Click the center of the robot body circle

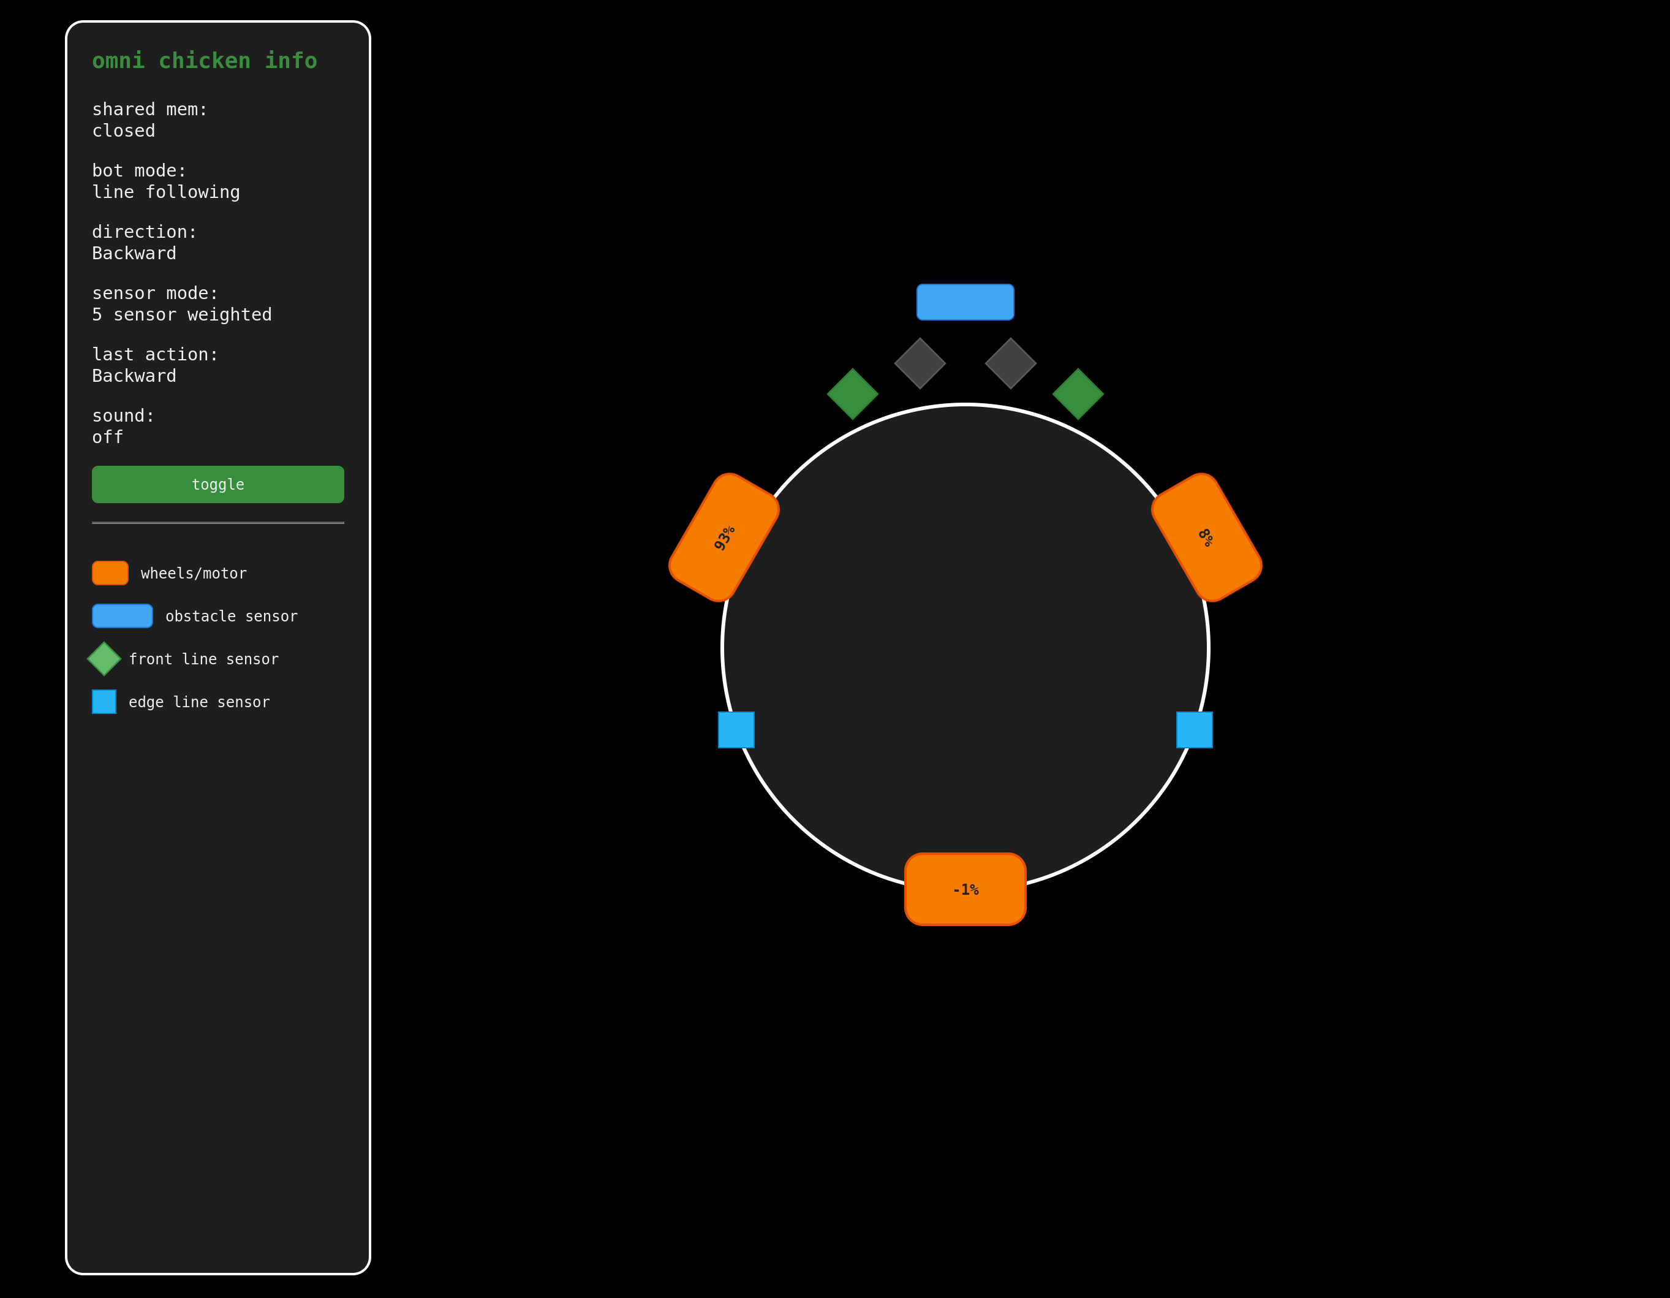[965, 648]
